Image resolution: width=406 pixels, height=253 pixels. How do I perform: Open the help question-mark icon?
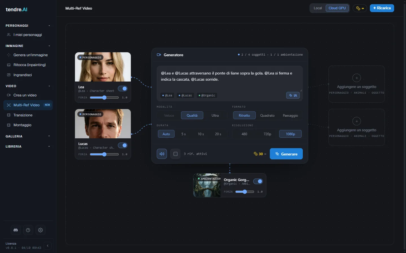(x=28, y=230)
